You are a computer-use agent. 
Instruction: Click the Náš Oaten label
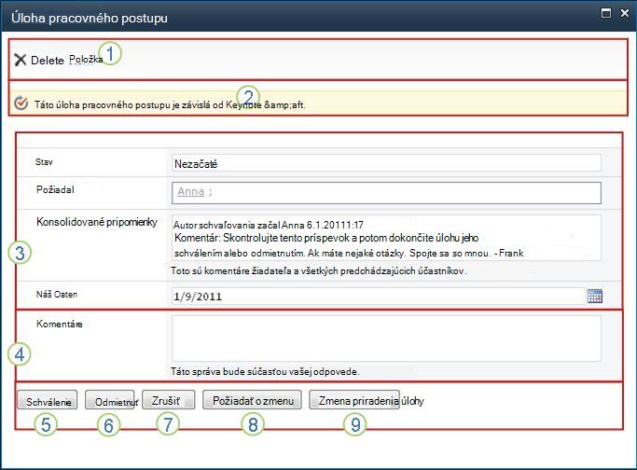(57, 294)
